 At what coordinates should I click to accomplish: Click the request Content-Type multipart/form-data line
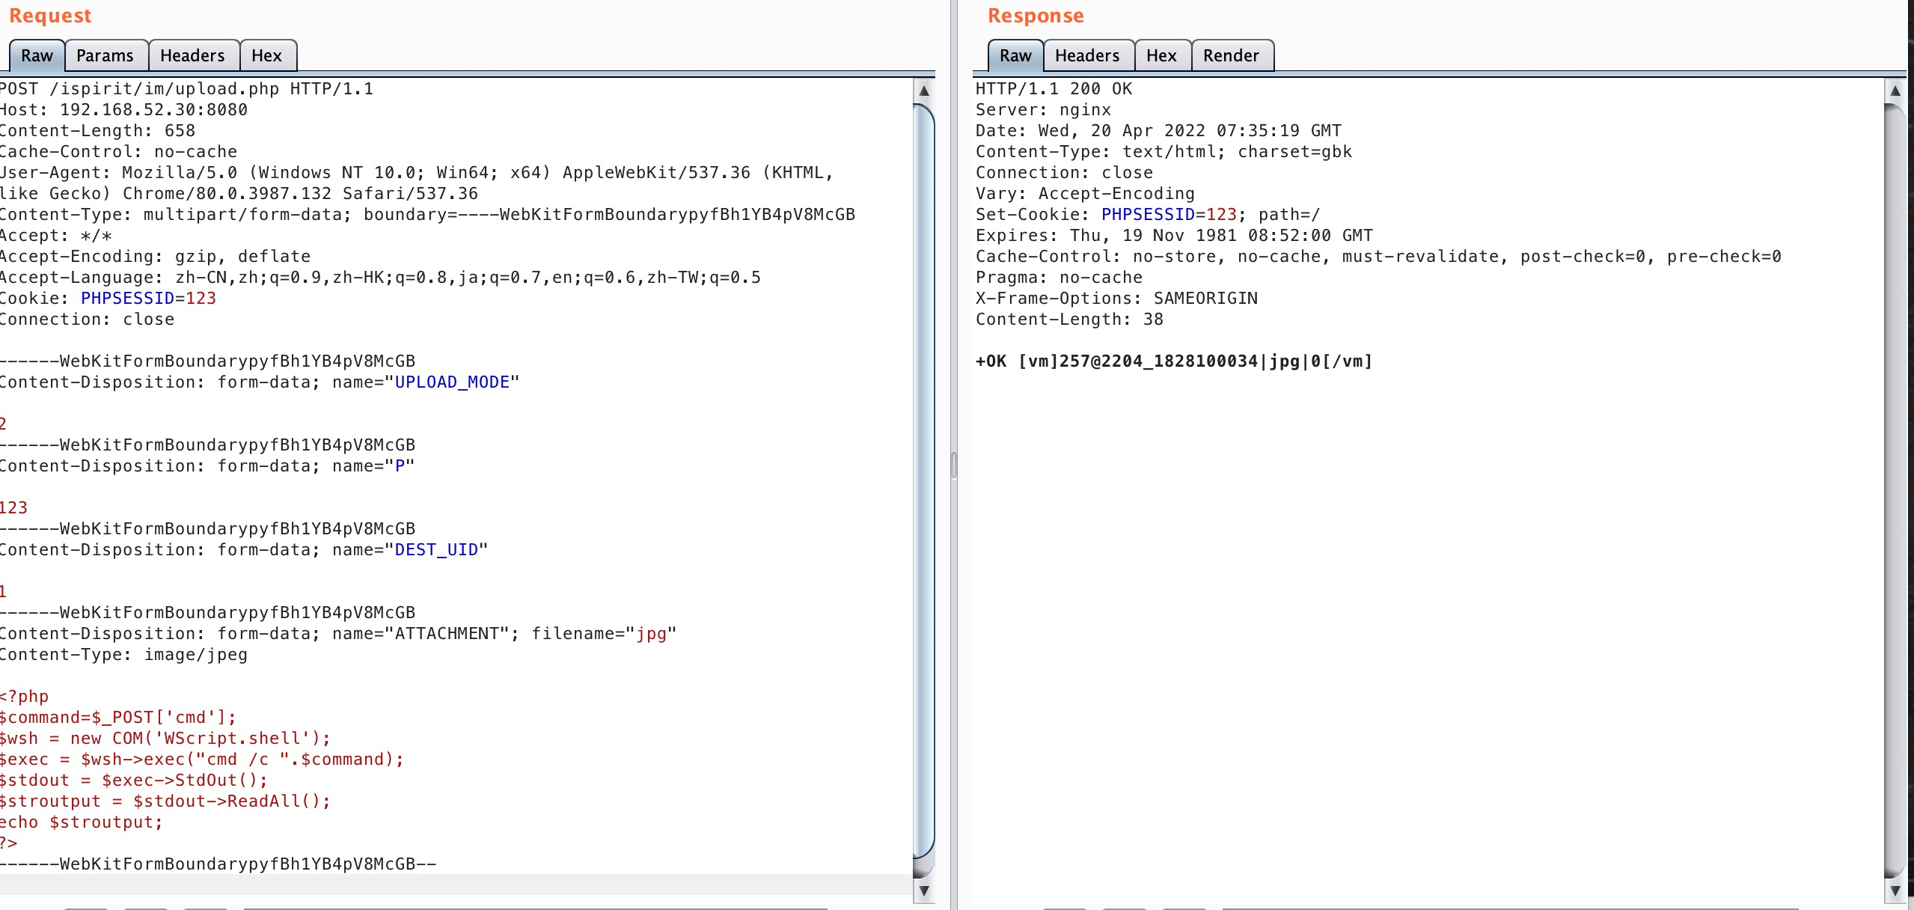click(x=427, y=215)
